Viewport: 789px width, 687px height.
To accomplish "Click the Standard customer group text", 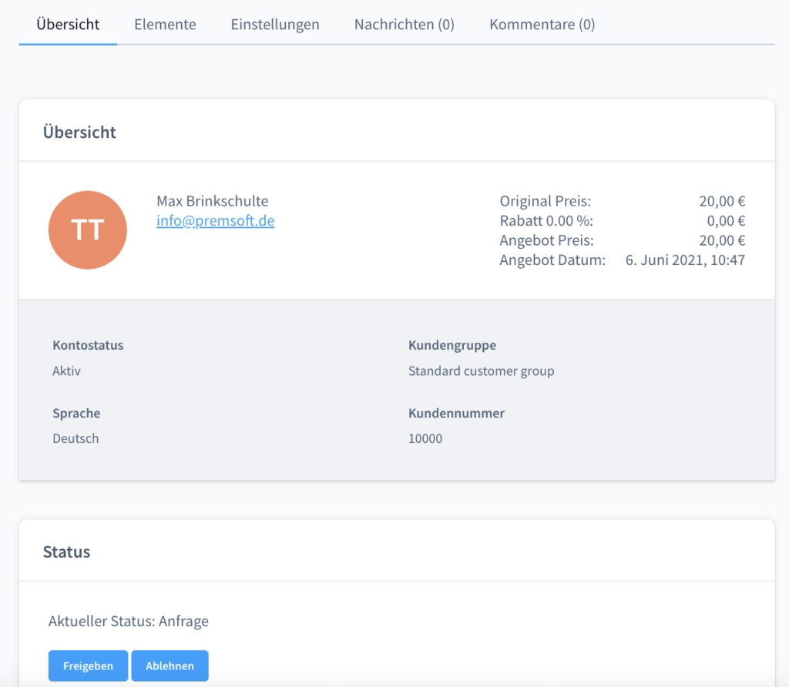I will (x=481, y=371).
